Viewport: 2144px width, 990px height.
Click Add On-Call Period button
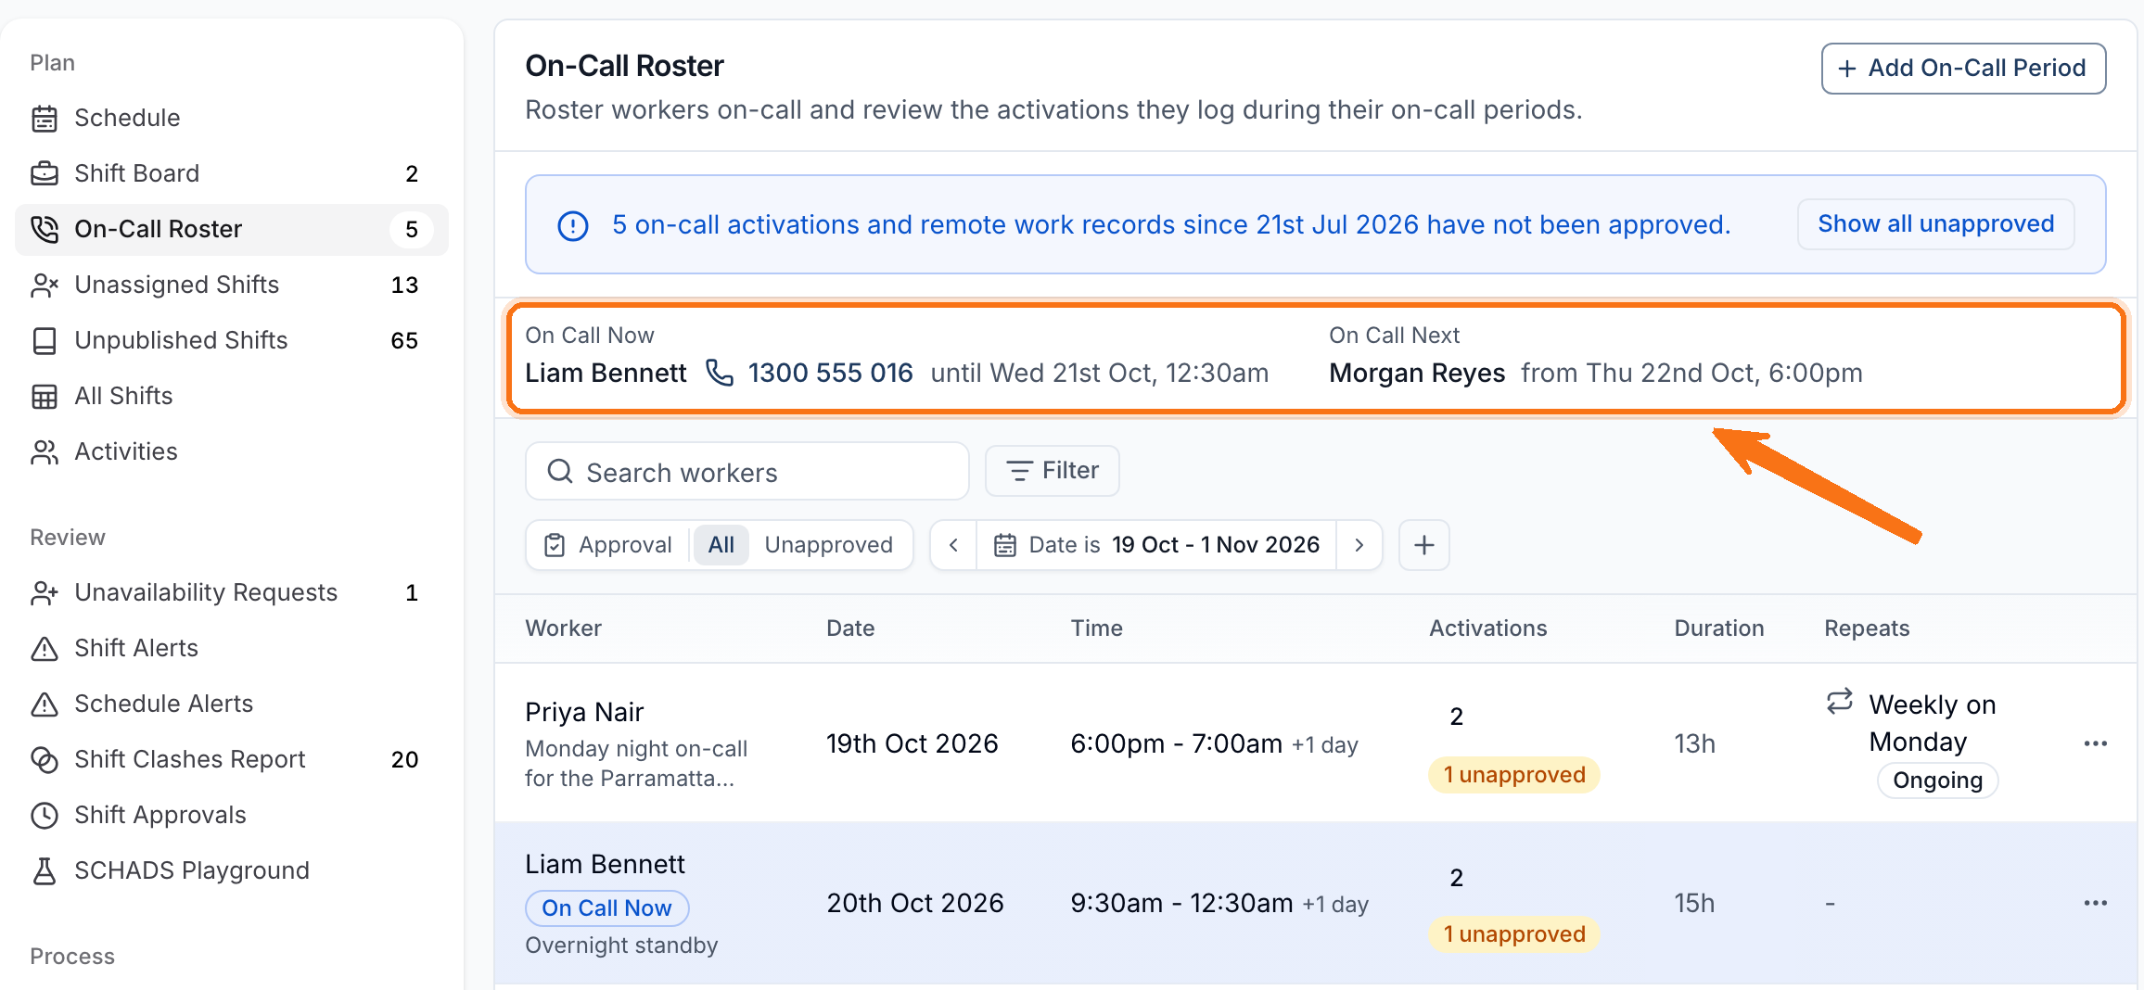tap(1963, 69)
